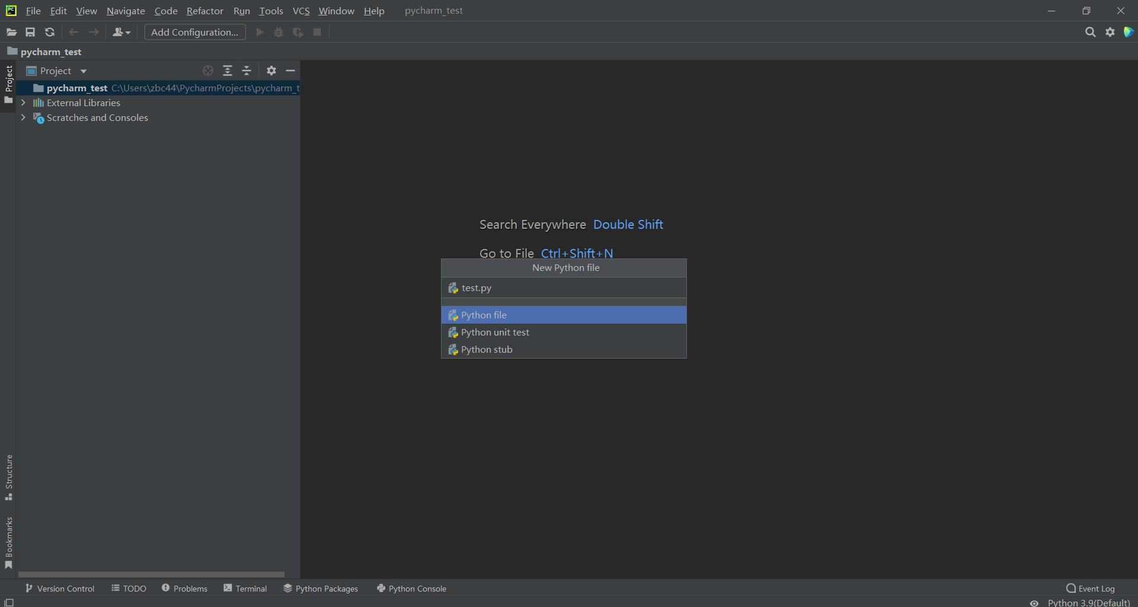Click the Add Configuration button
Image resolution: width=1138 pixels, height=607 pixels.
tap(195, 32)
